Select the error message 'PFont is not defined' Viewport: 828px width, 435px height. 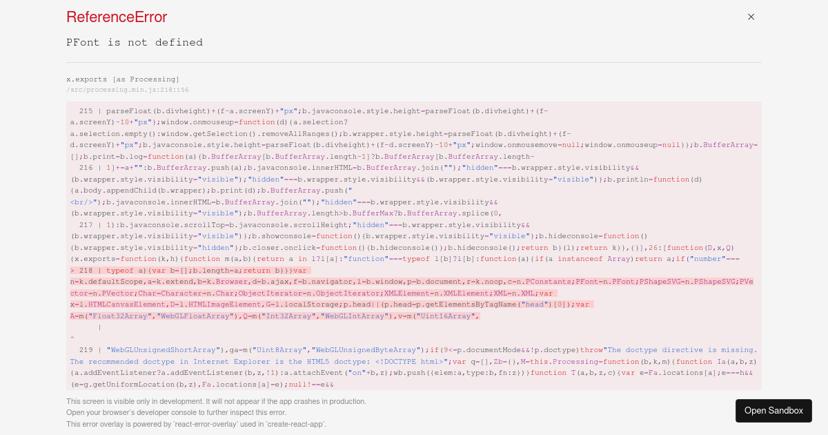tap(135, 42)
